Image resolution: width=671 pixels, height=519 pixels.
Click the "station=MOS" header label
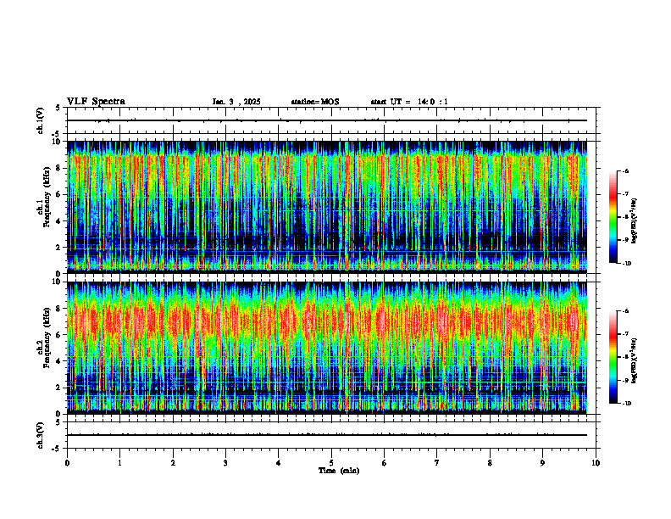[x=315, y=102]
